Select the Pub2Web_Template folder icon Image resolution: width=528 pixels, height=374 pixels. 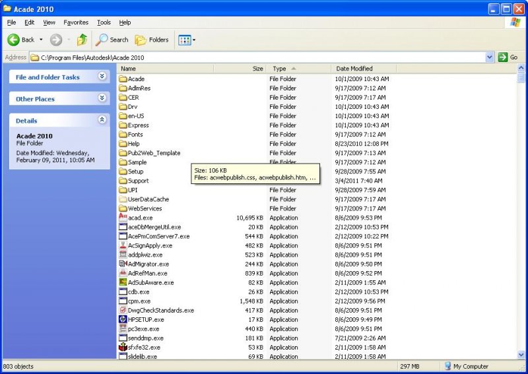click(x=123, y=153)
